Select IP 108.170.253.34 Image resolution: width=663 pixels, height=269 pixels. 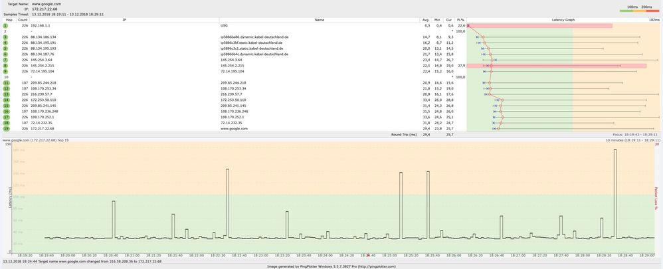43,88
